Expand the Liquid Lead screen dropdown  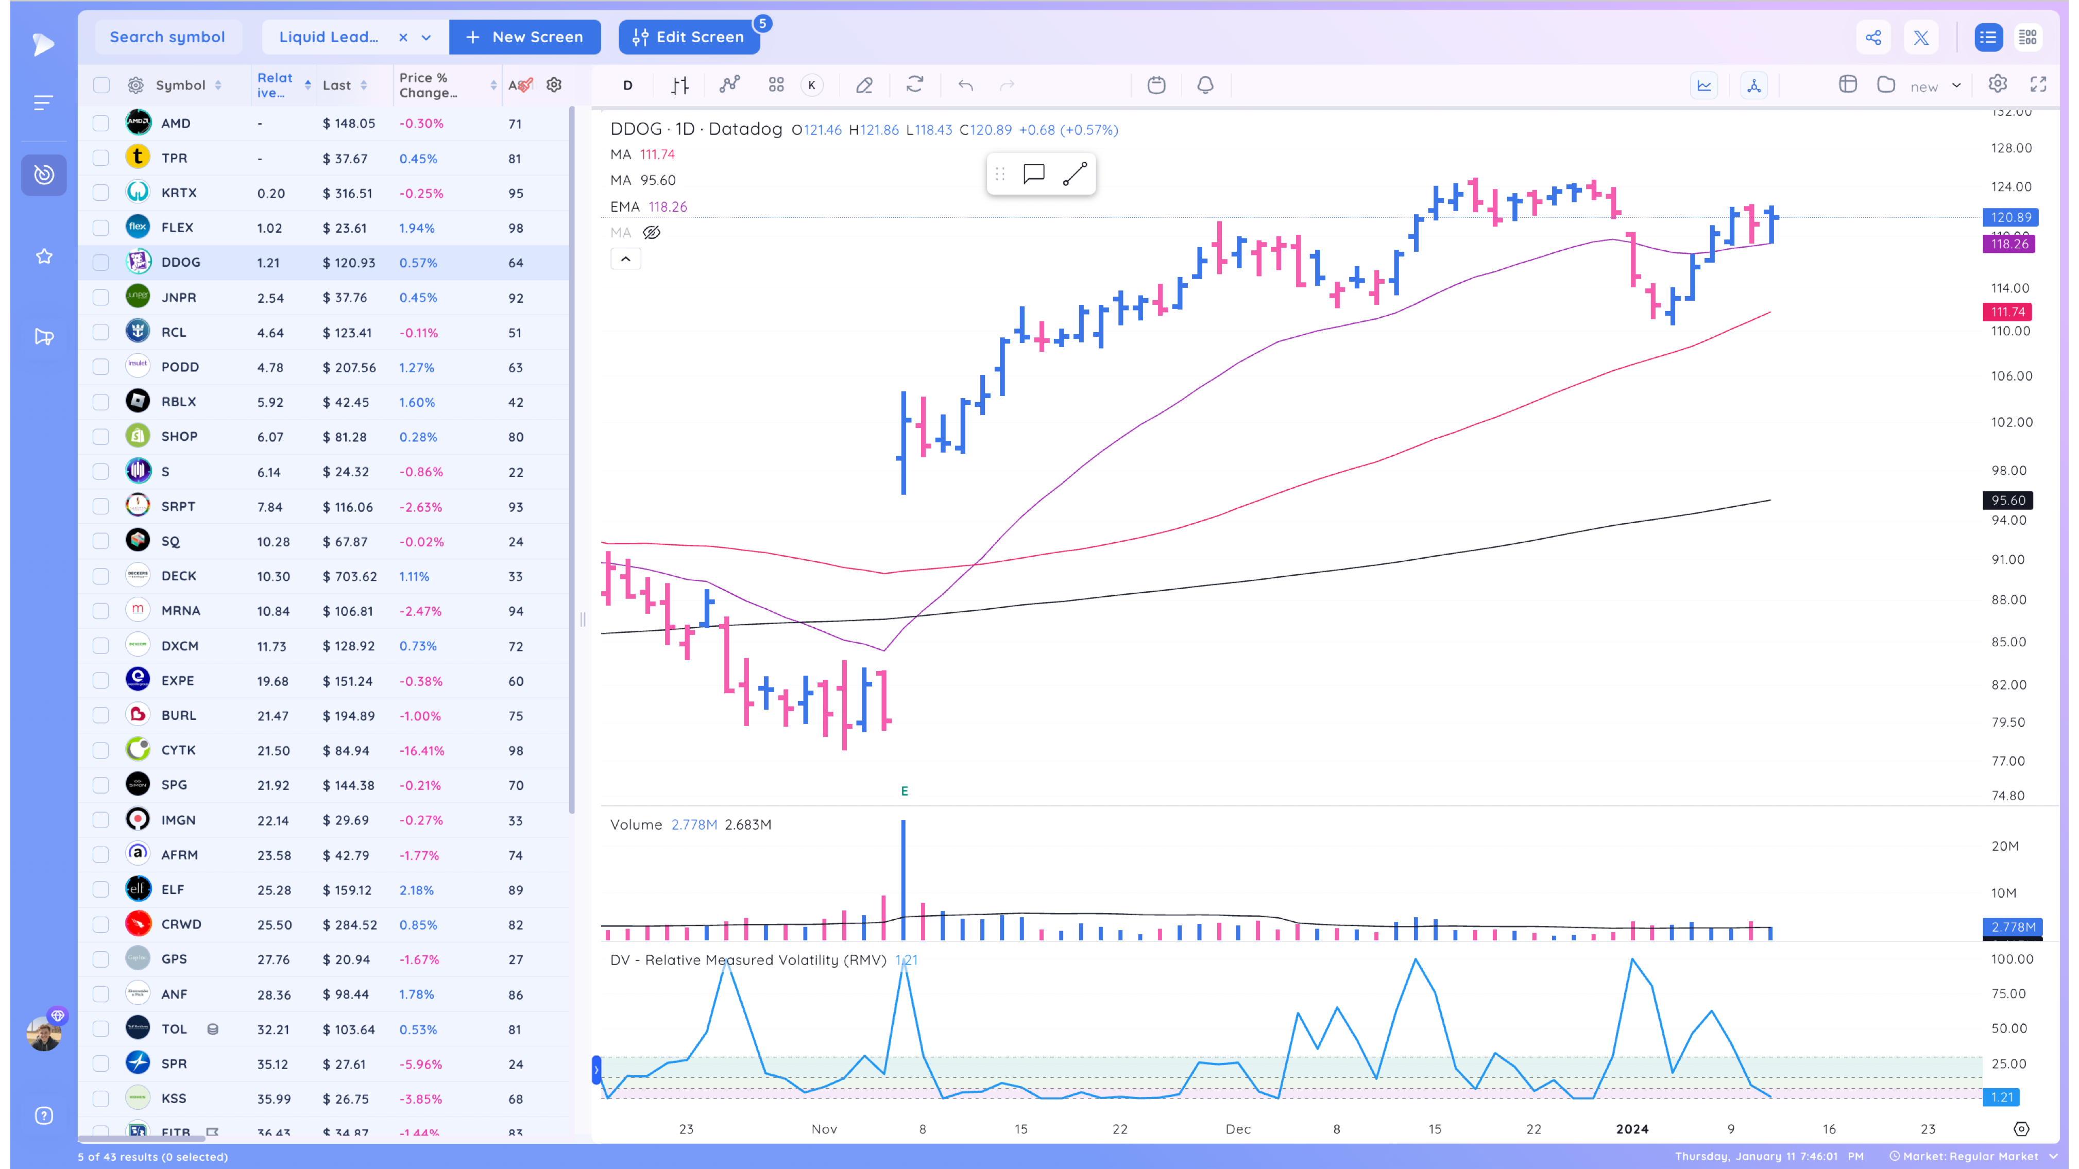click(x=426, y=37)
